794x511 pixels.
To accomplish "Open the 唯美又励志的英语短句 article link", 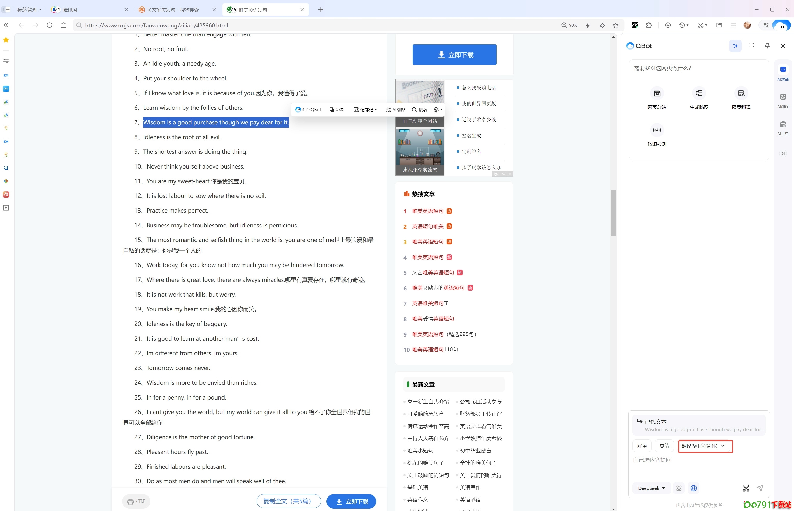I will [x=438, y=288].
